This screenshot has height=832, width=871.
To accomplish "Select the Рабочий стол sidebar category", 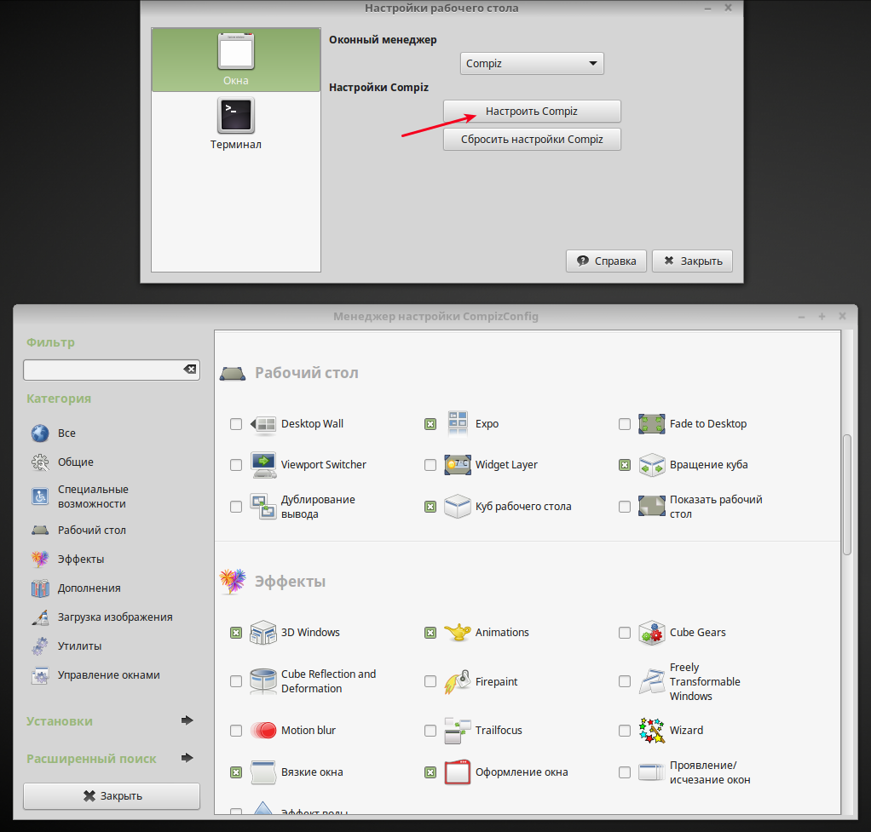I will pos(79,530).
